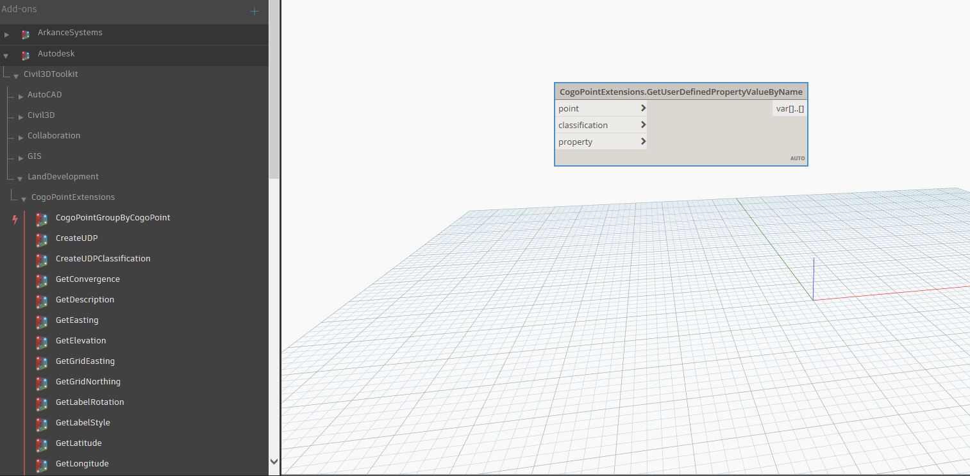The width and height of the screenshot is (970, 476).
Task: Add the GetConvergence node by name
Action: point(88,279)
